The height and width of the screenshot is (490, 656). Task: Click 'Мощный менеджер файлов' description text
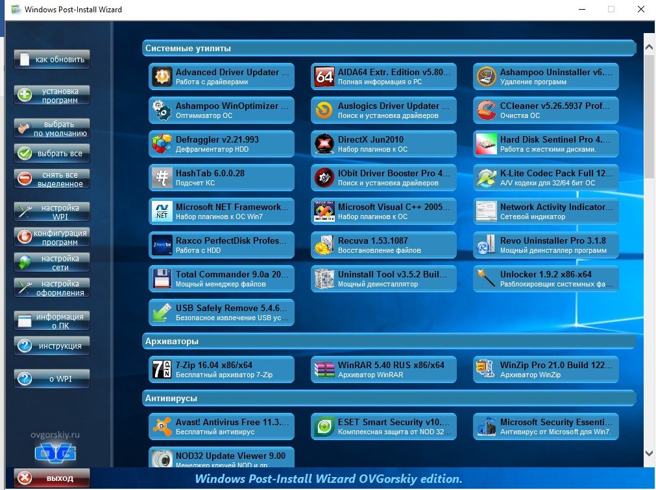tap(221, 284)
